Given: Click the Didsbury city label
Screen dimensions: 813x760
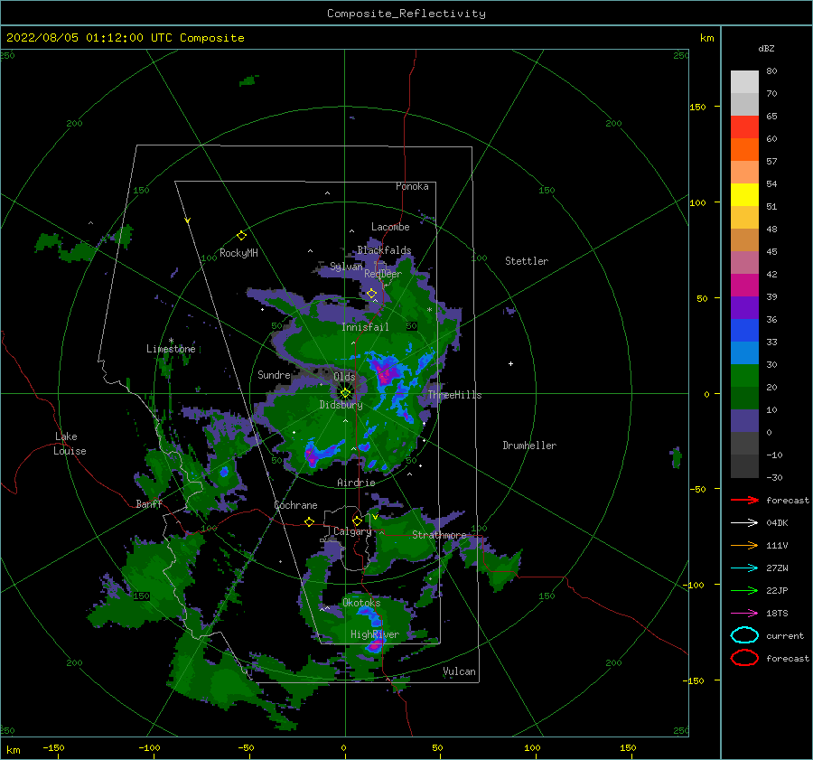Looking at the screenshot, I should 341,405.
